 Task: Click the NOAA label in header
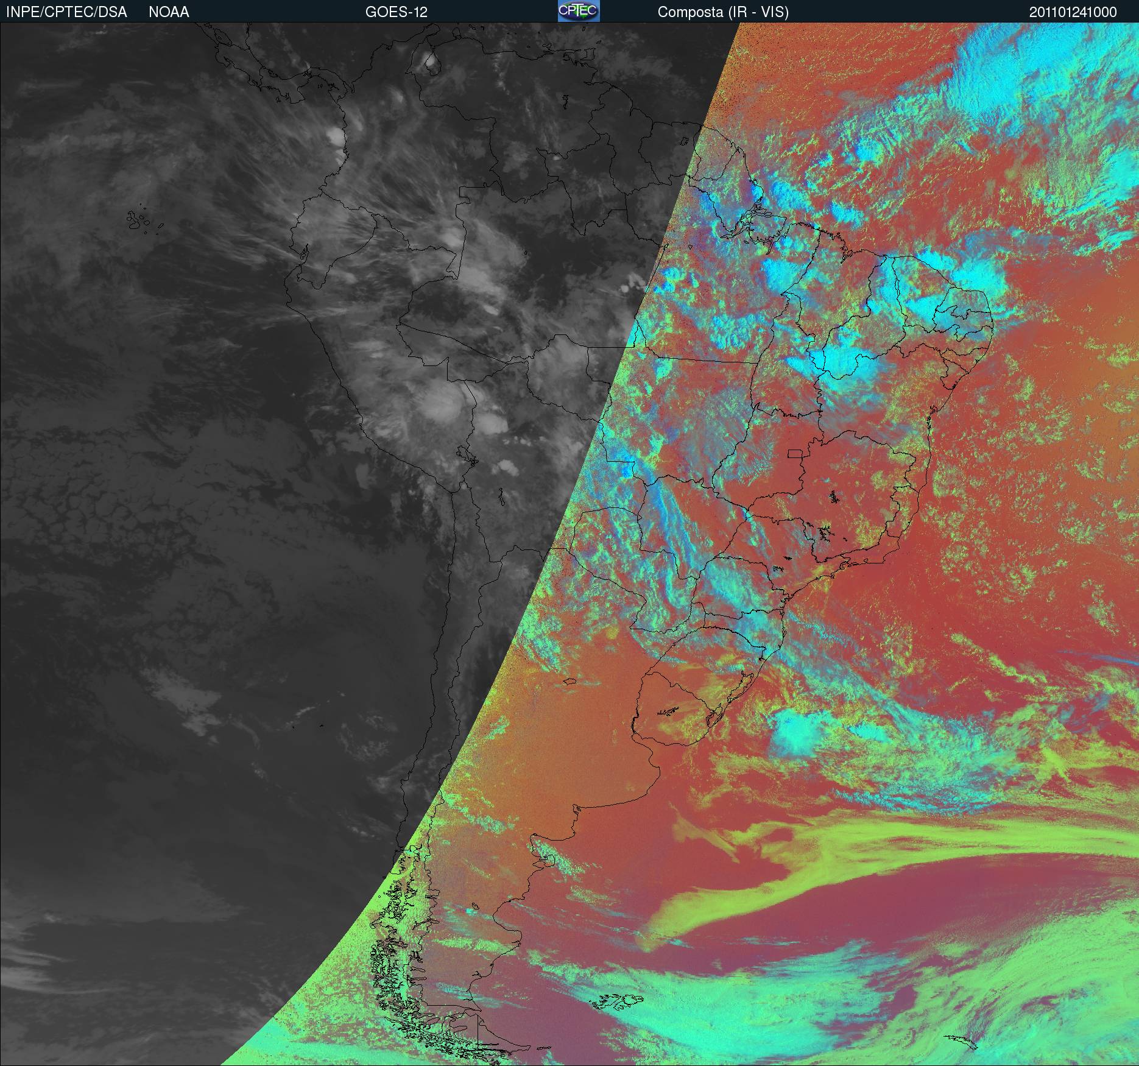coord(169,12)
